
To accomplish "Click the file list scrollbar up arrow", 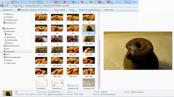I will click(x=99, y=13).
